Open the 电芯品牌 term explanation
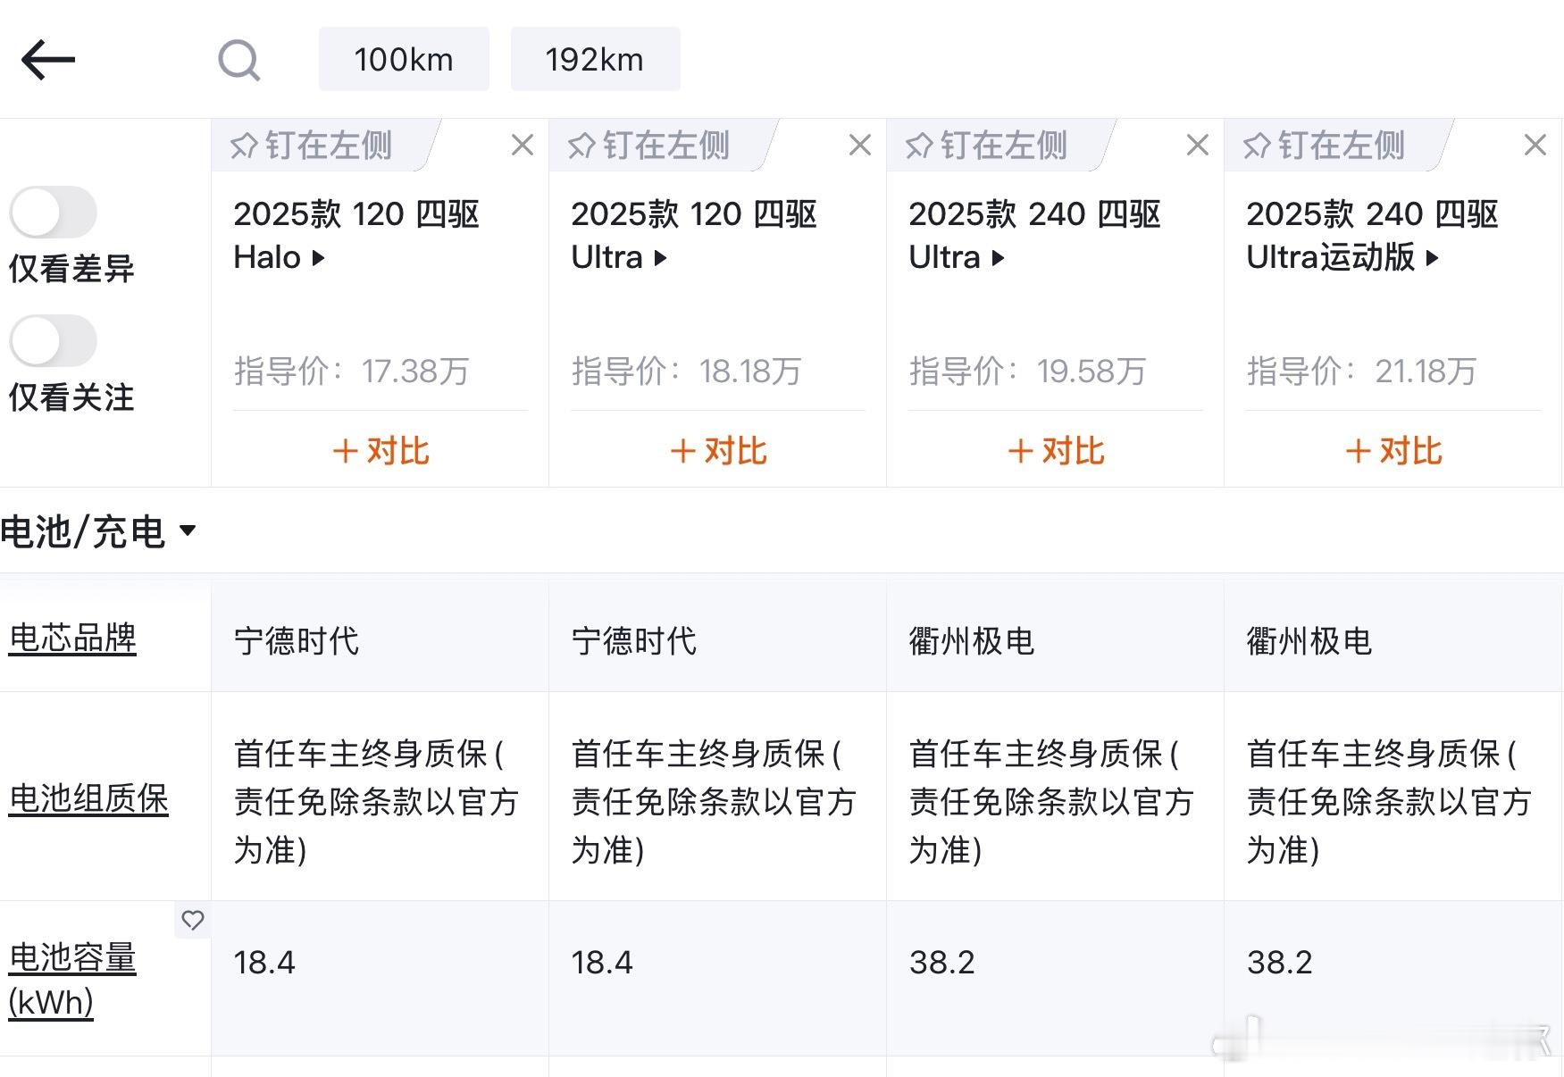Image resolution: width=1564 pixels, height=1077 pixels. tap(72, 639)
